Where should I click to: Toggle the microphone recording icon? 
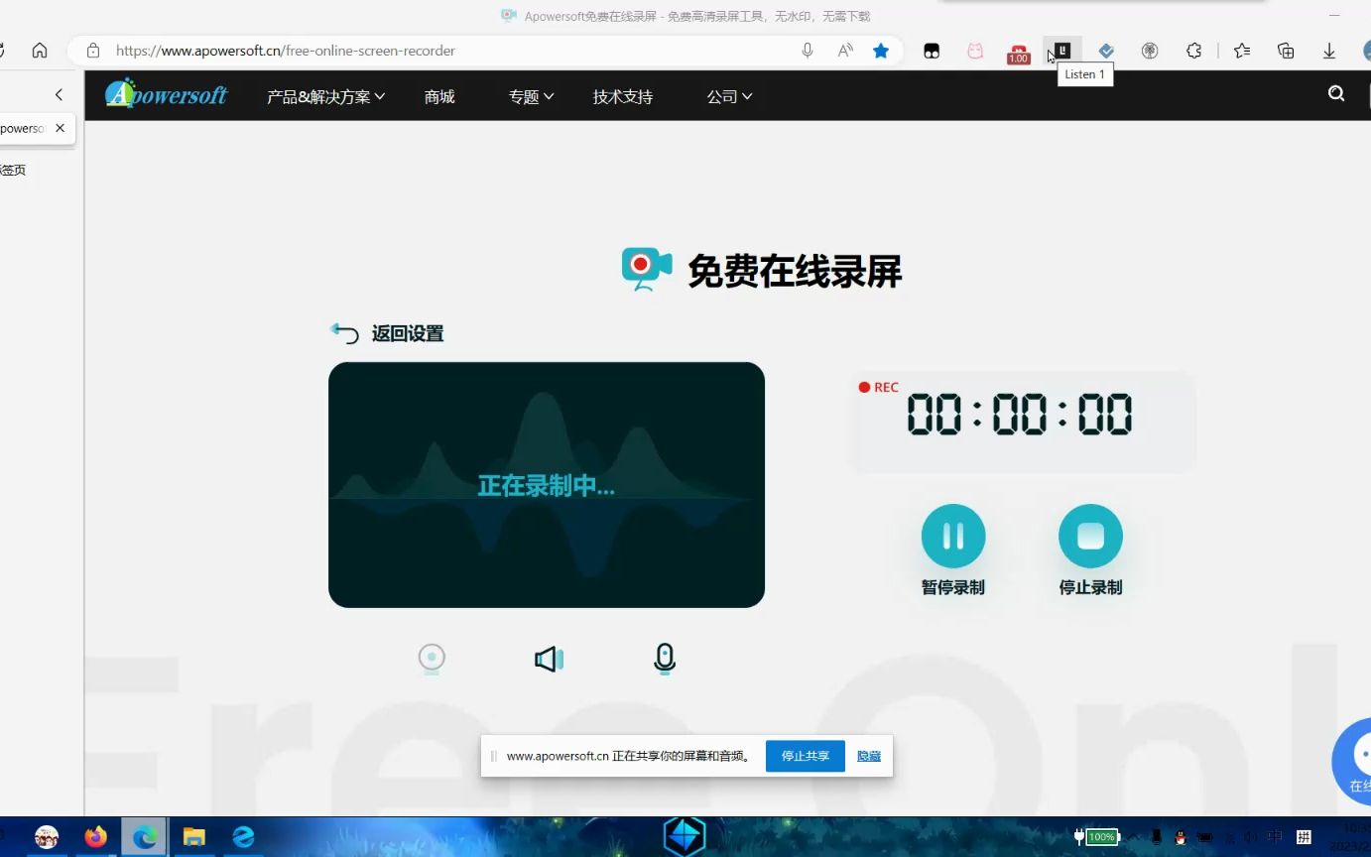(665, 659)
